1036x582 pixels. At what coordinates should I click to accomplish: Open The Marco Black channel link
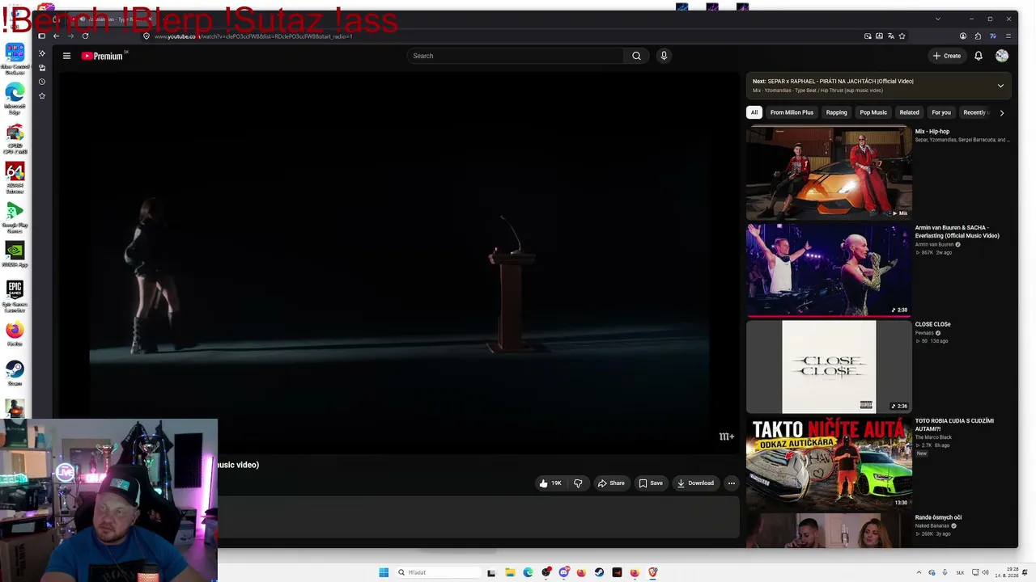(x=933, y=437)
